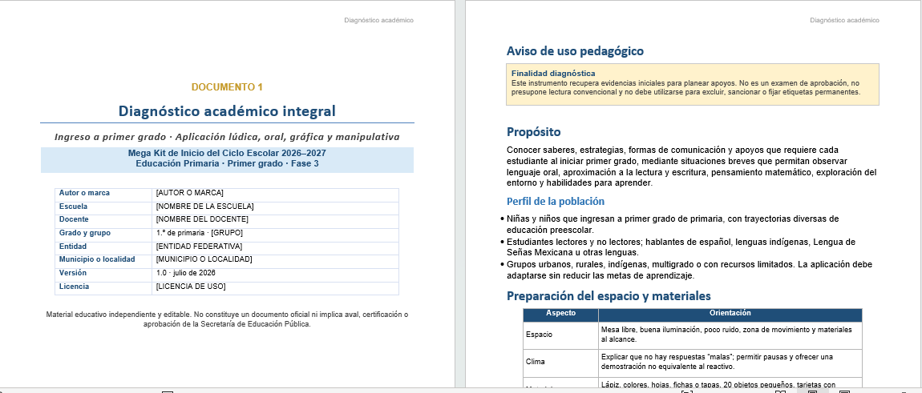Screen dimensions: 922x393
Task: Click the callout title "Finalidad diagnóstica"
Action: pyautogui.click(x=552, y=74)
